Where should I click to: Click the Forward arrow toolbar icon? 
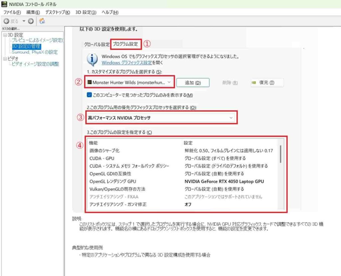pos(31,21)
